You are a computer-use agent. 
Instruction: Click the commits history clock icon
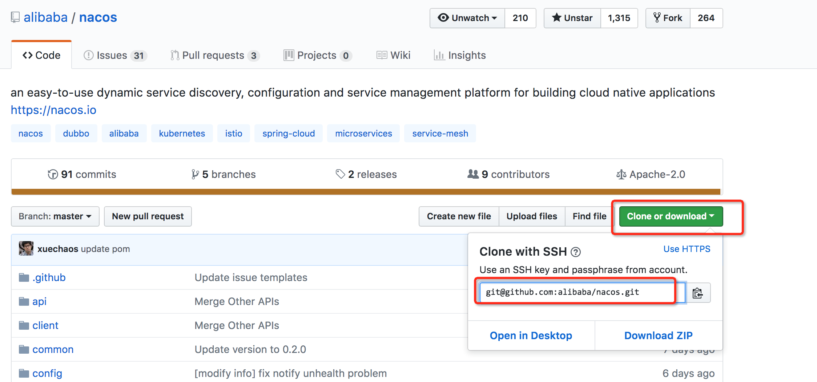click(x=53, y=174)
